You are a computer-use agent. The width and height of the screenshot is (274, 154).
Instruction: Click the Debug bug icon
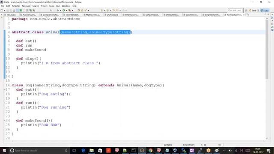point(57,10)
